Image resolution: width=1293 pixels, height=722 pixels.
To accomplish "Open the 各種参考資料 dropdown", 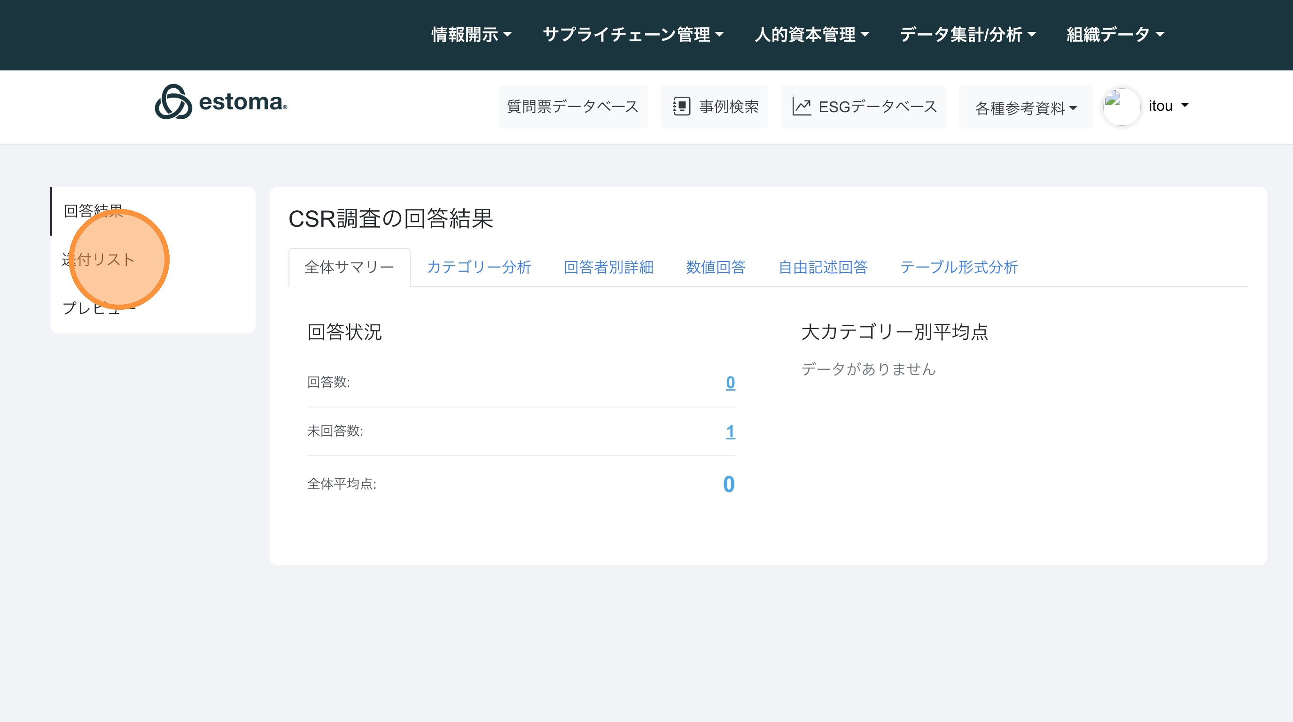I will point(1026,108).
